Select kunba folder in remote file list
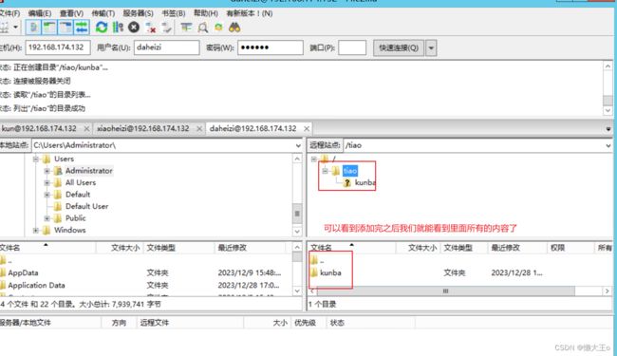 pyautogui.click(x=330, y=272)
